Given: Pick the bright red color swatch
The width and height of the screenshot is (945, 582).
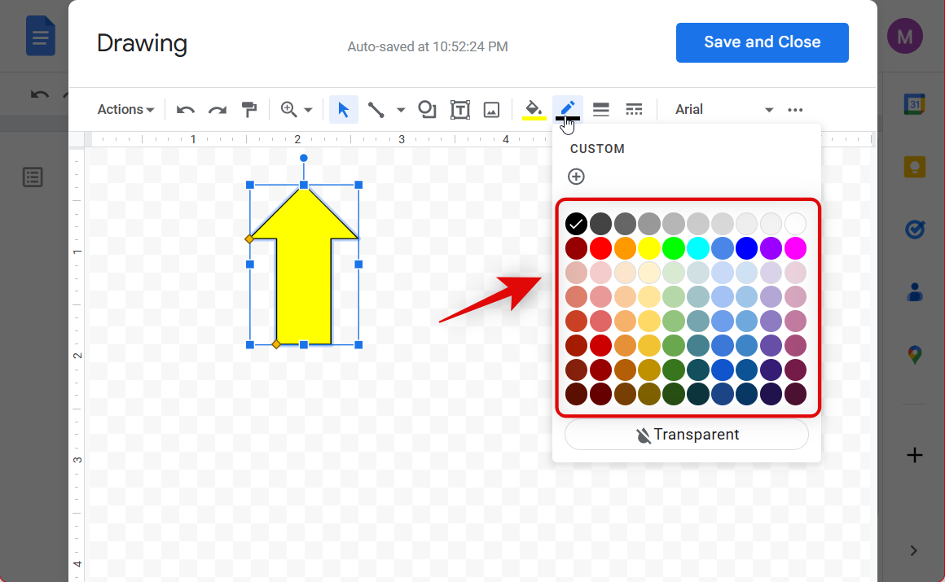Looking at the screenshot, I should point(601,248).
